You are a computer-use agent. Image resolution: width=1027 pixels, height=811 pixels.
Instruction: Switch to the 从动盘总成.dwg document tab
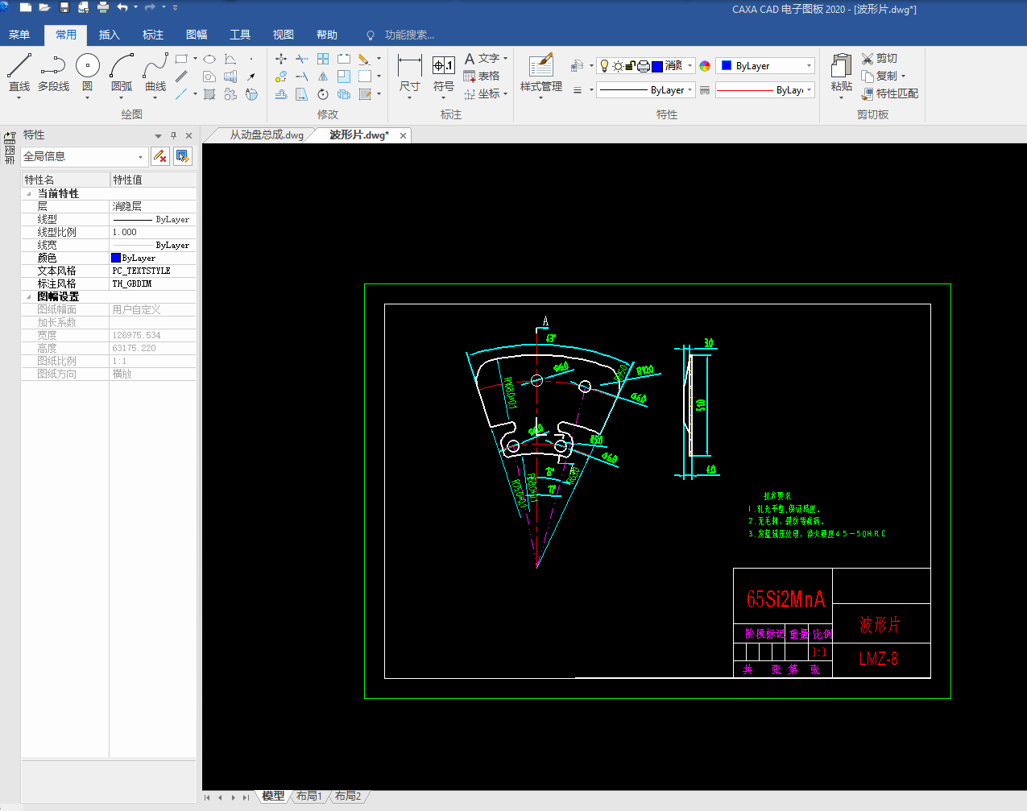(x=266, y=135)
